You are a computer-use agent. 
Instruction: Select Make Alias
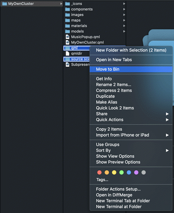tap(131, 102)
